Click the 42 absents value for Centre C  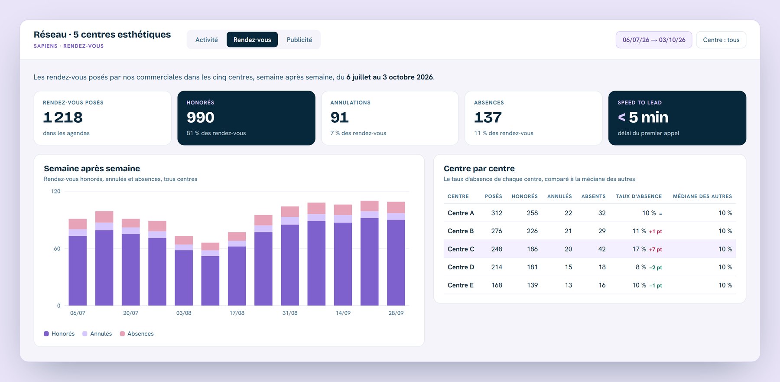click(602, 249)
